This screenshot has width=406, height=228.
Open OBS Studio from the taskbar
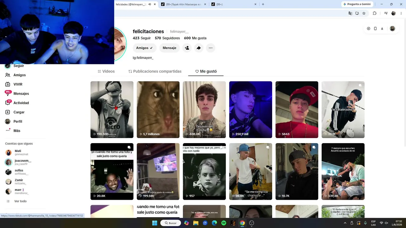(252, 223)
